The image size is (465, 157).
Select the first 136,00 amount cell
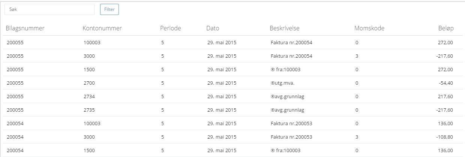pyautogui.click(x=445, y=124)
